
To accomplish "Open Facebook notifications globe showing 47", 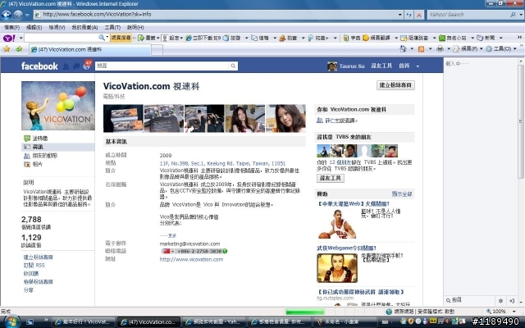I will pyautogui.click(x=87, y=65).
